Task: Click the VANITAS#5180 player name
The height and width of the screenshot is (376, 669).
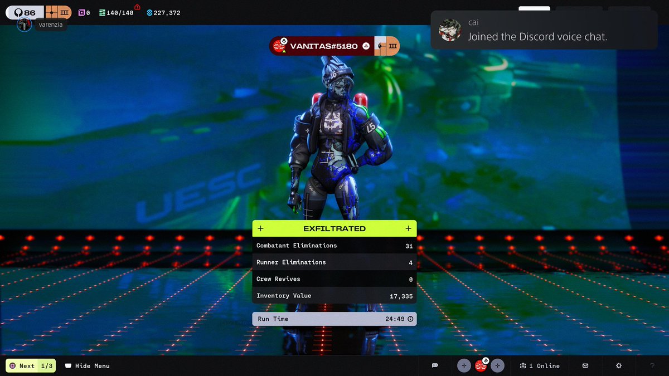Action: pyautogui.click(x=324, y=46)
